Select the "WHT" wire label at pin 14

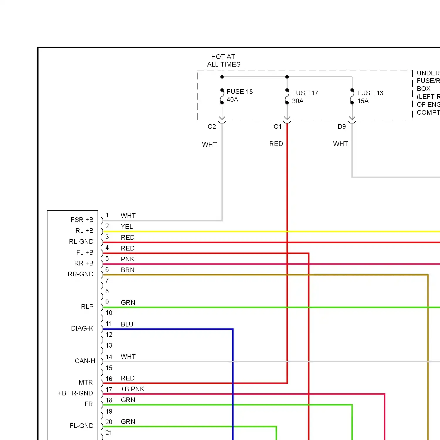coord(128,356)
